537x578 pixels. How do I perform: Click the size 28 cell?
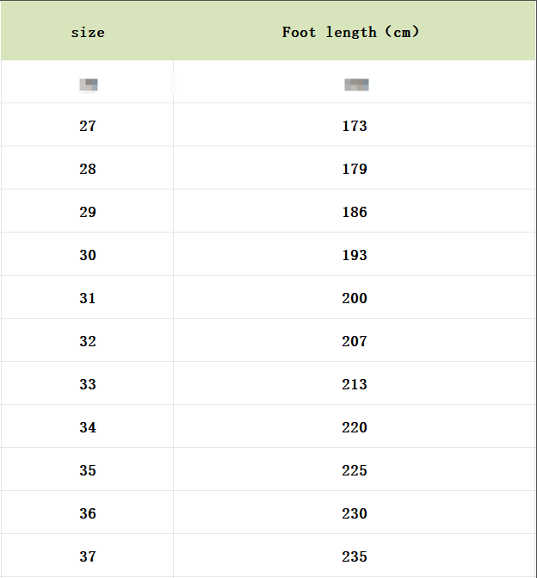click(x=88, y=169)
